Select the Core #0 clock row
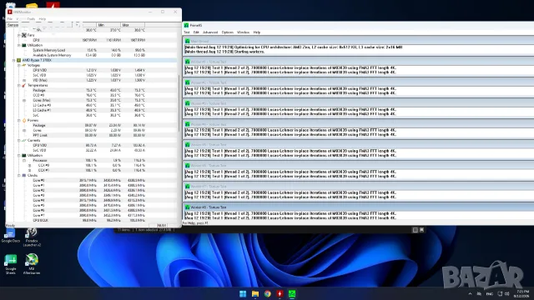The width and height of the screenshot is (534, 300). click(92, 180)
